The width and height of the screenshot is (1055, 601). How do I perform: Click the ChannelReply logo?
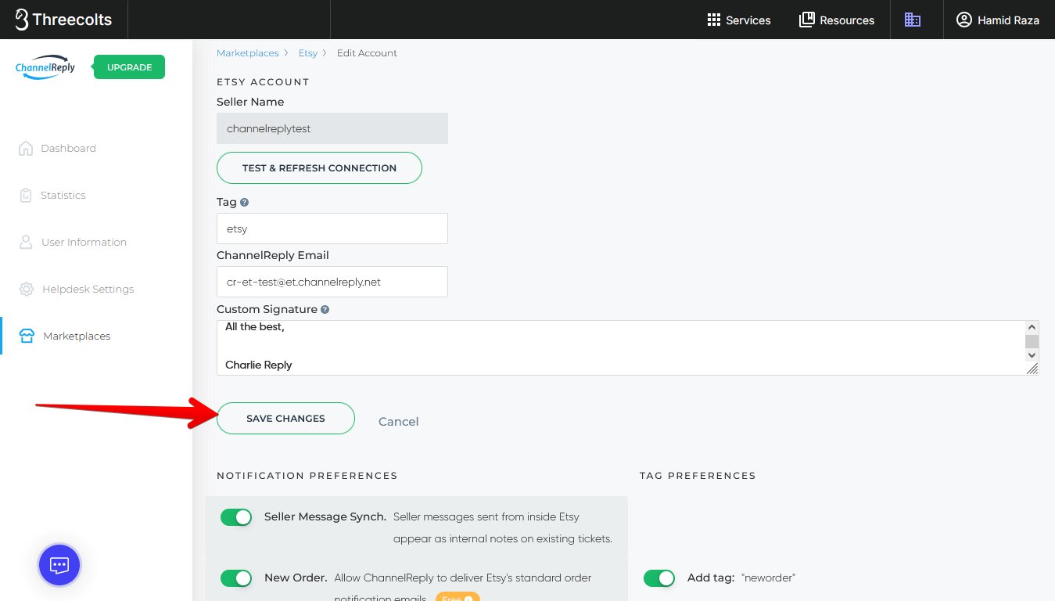(x=45, y=67)
